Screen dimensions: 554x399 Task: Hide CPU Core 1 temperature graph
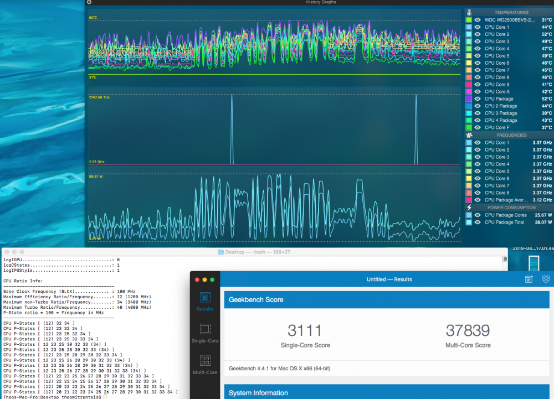478,27
